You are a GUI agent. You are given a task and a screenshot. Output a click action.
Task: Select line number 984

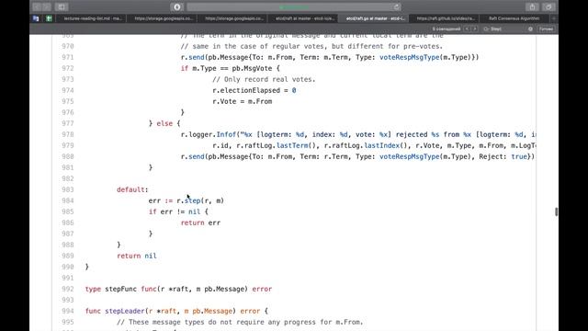coord(68,200)
